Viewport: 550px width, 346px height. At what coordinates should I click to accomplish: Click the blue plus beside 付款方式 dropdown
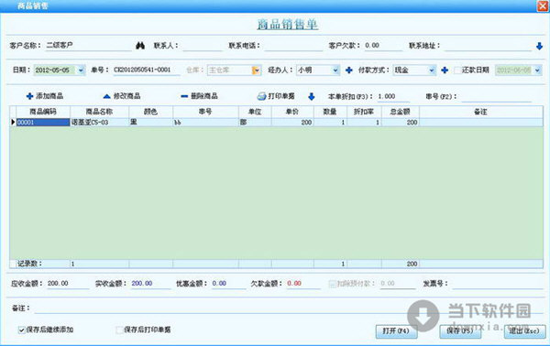pos(445,70)
